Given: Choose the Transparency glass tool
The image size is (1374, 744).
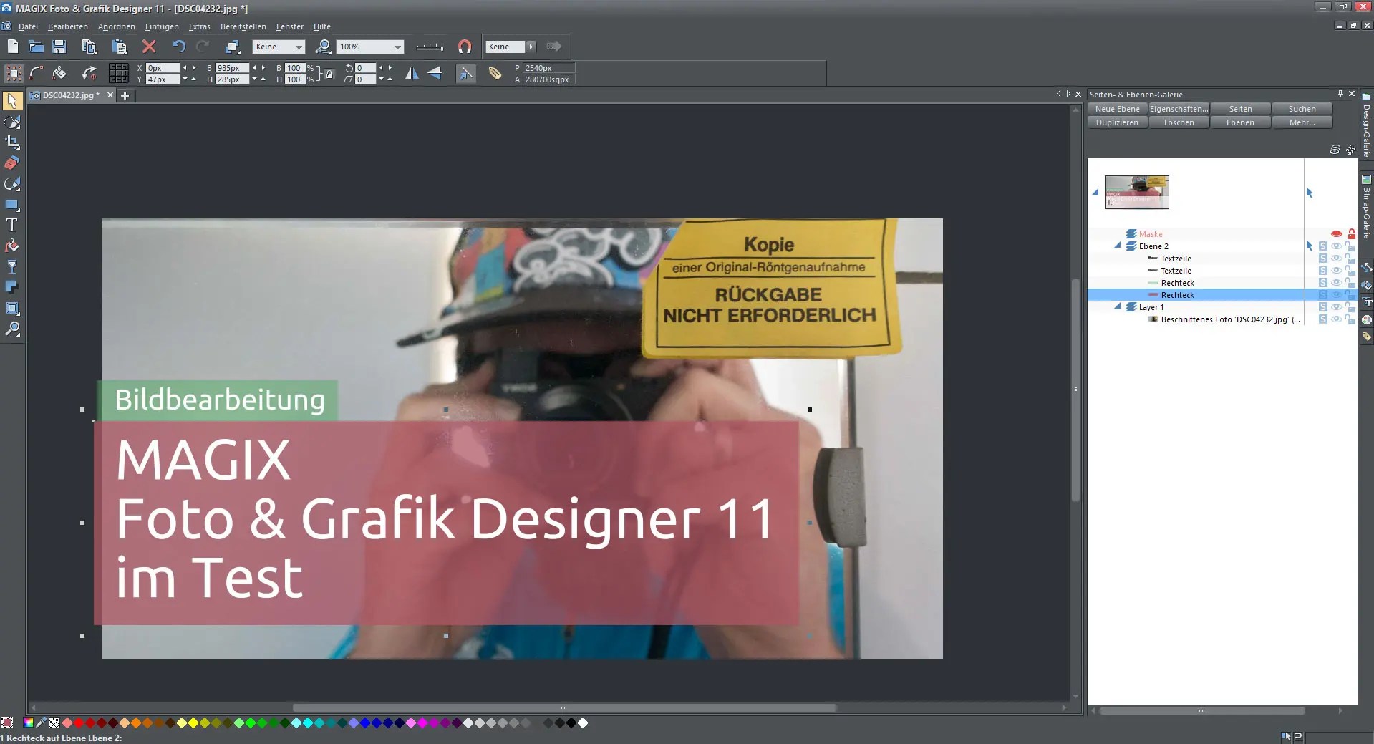Looking at the screenshot, I should coord(12,266).
